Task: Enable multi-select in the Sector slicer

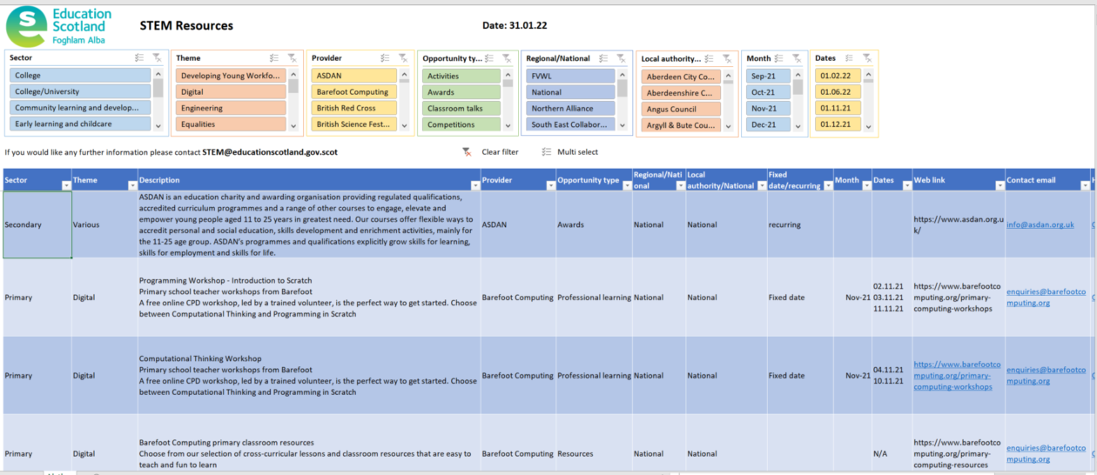Action: (x=139, y=58)
